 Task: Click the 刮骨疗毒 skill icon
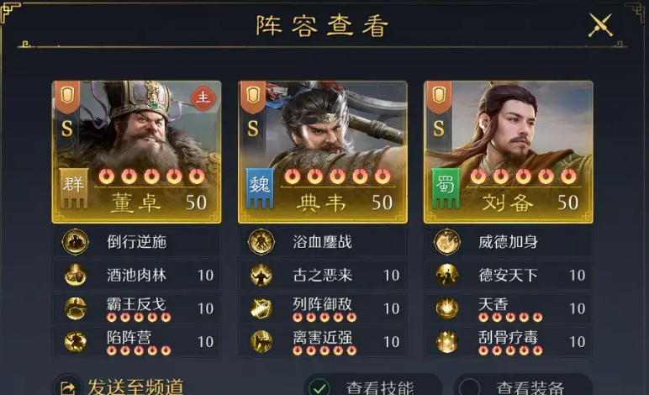coord(447,342)
